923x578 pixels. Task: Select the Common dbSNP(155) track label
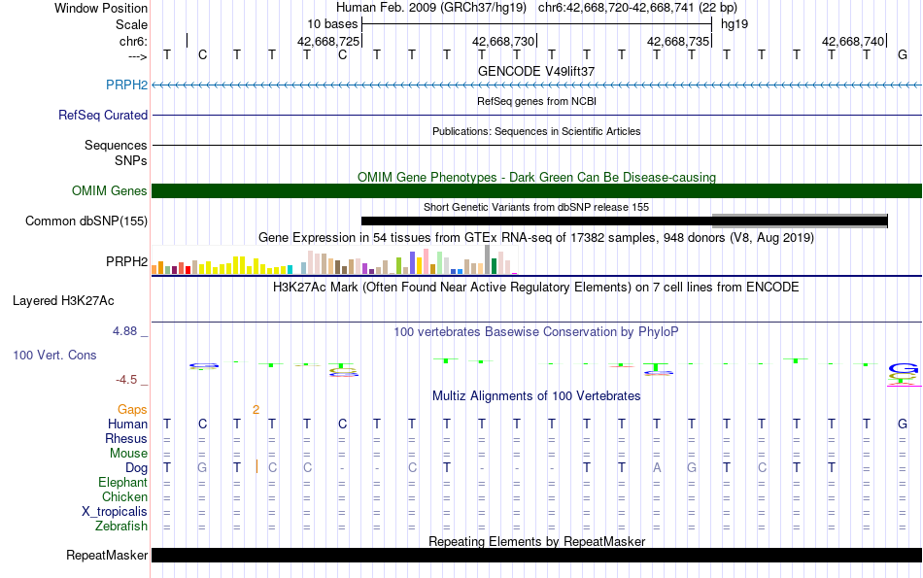point(86,221)
